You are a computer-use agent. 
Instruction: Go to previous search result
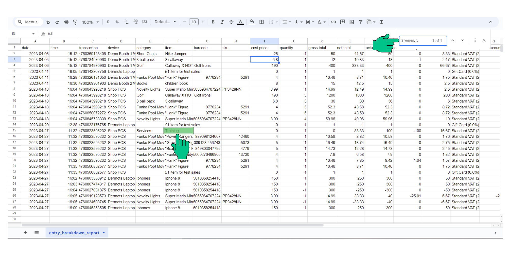coord(453,41)
